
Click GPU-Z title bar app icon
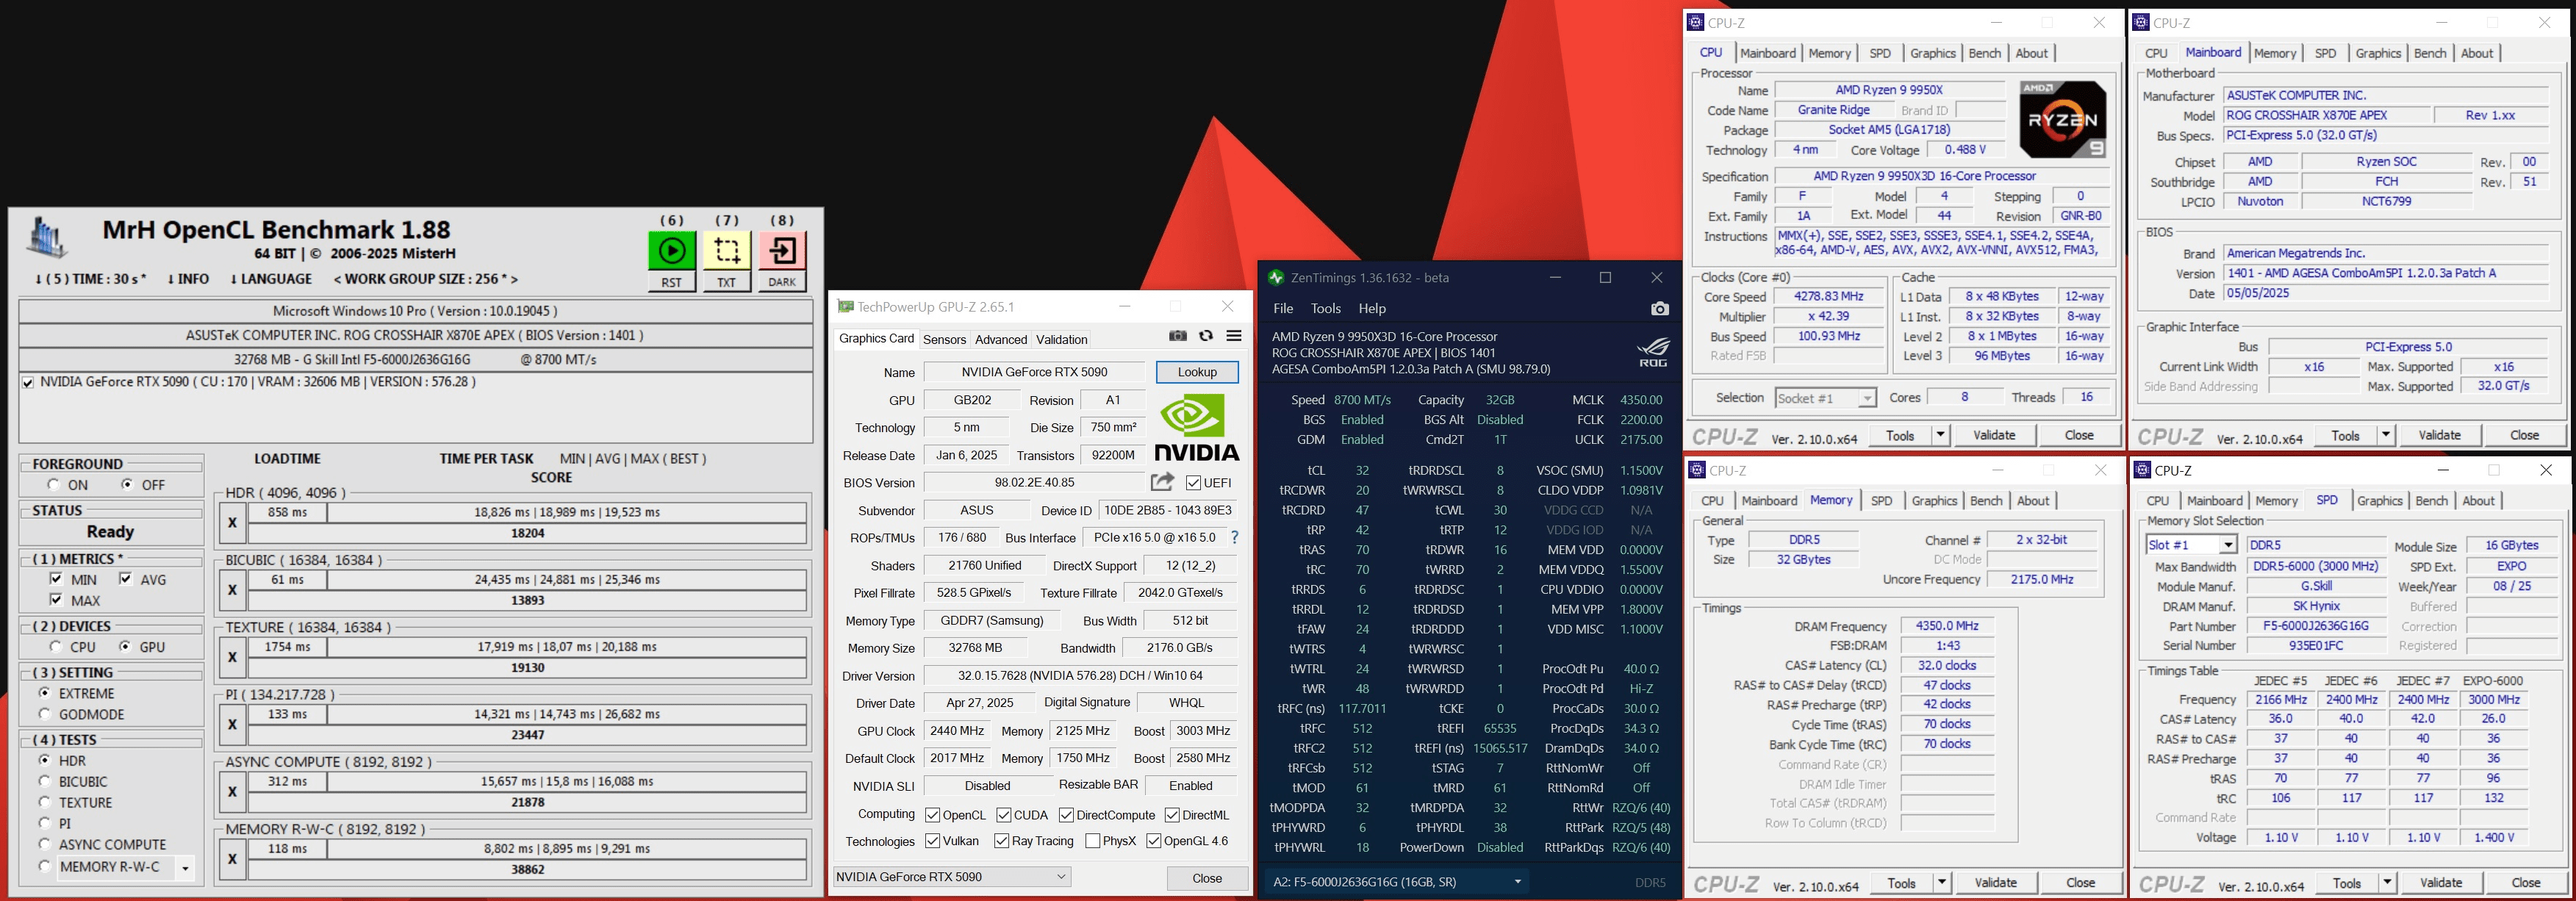(845, 307)
